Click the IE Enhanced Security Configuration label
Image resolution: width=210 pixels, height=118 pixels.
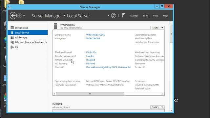150,60
